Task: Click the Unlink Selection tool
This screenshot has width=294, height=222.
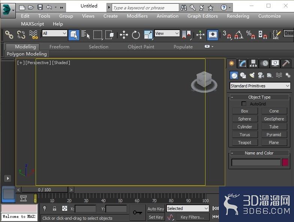Action: pyautogui.click(x=21, y=34)
